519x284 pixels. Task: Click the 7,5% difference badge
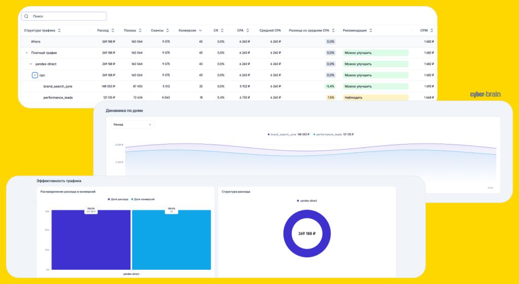pyautogui.click(x=330, y=98)
